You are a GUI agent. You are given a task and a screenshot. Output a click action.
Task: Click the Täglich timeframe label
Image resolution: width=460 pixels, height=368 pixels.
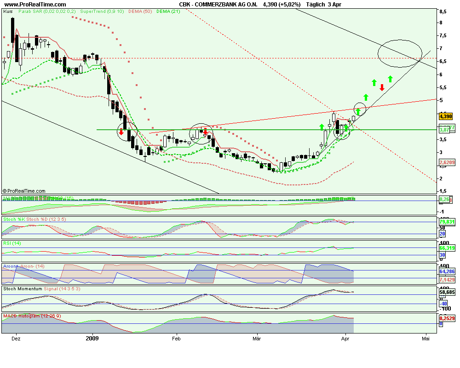316,5
